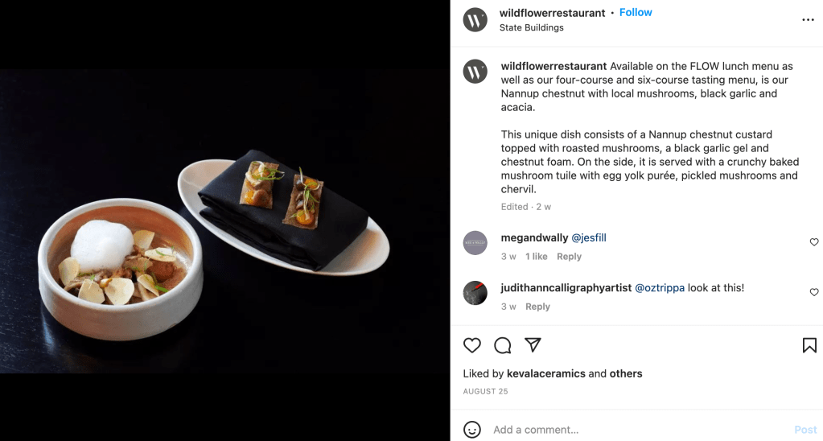The height and width of the screenshot is (441, 823).
Task: Save the post with the bookmark icon
Action: [809, 345]
